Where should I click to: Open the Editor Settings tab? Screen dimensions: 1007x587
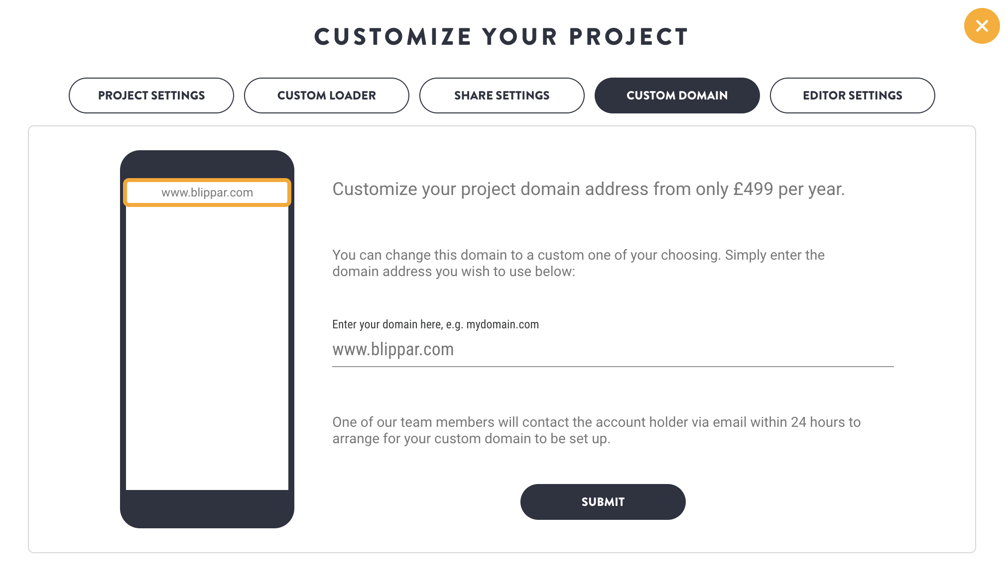[x=852, y=96]
